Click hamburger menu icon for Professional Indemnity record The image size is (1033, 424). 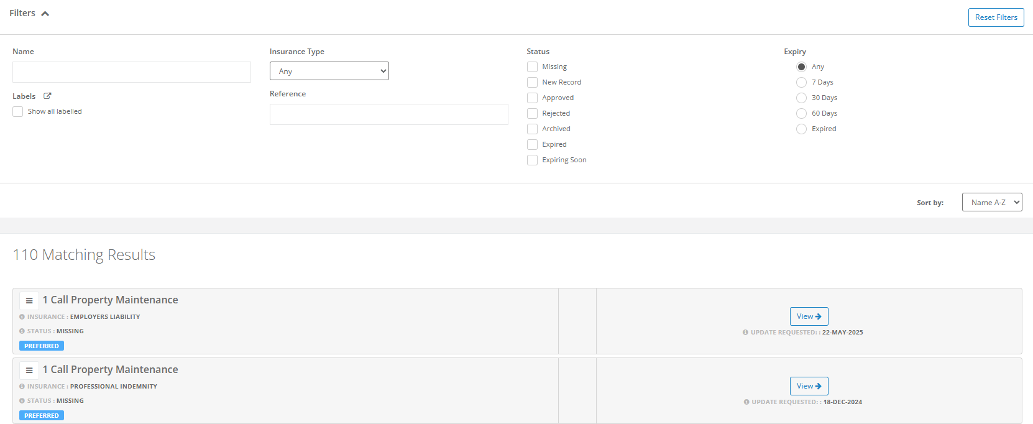[29, 371]
